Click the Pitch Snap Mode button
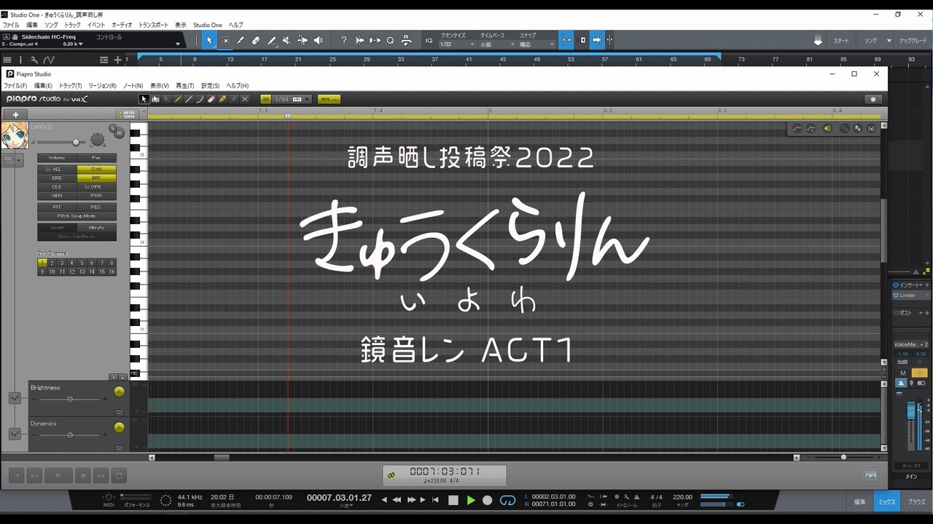This screenshot has height=524, width=933. pos(77,216)
